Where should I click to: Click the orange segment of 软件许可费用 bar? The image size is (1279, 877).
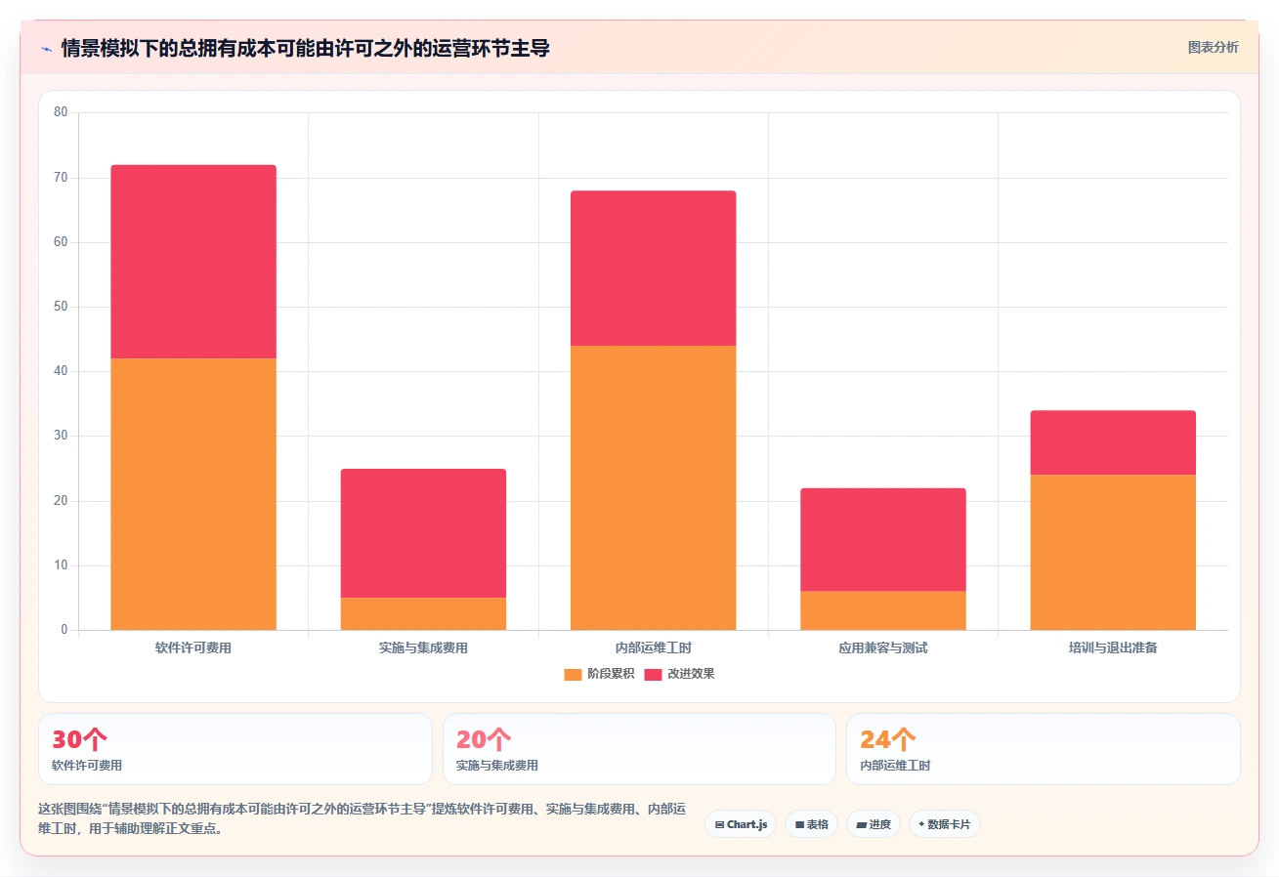(x=193, y=494)
